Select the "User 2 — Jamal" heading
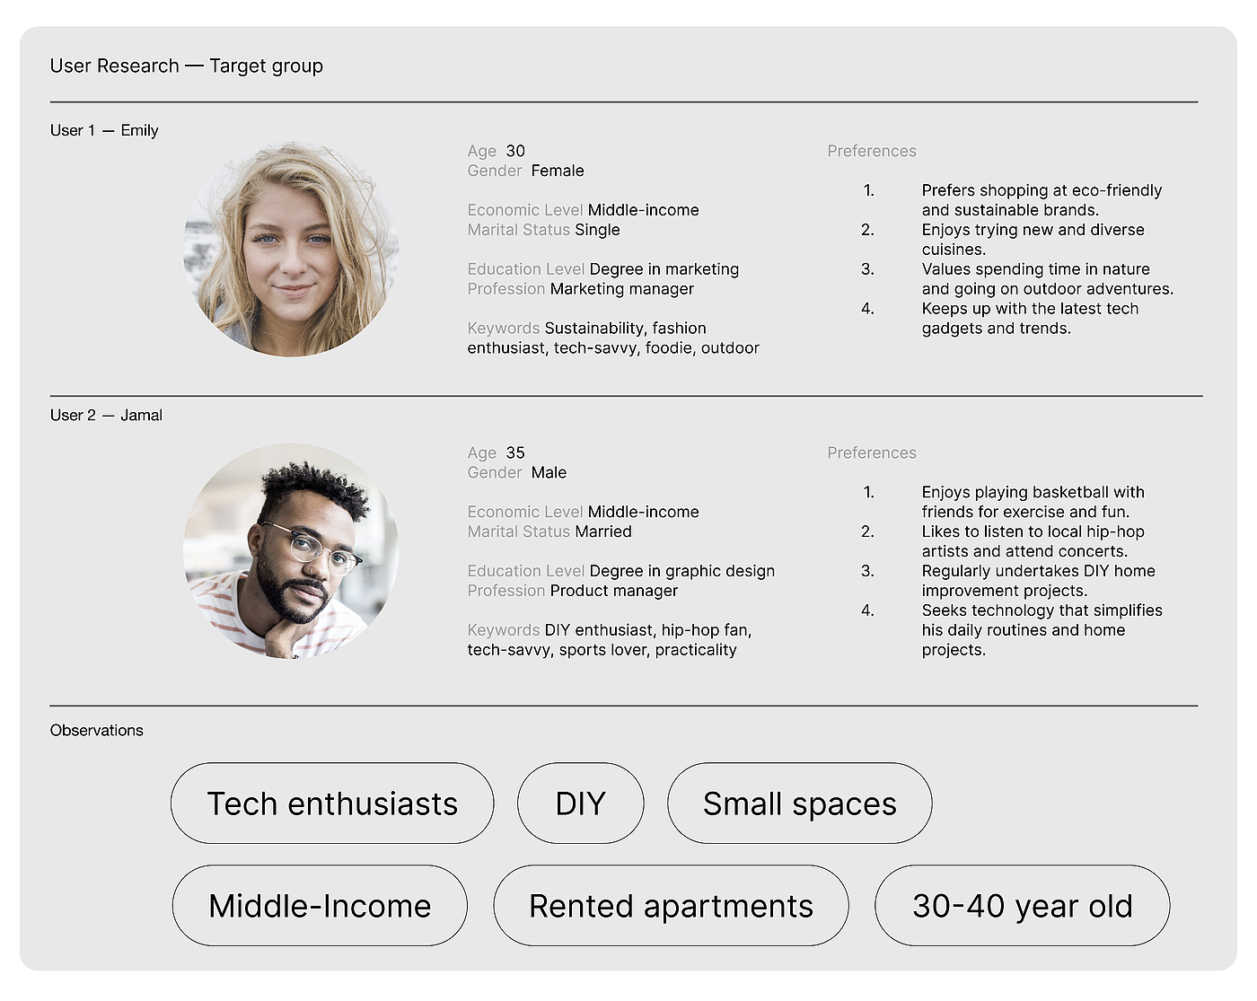 pos(106,415)
